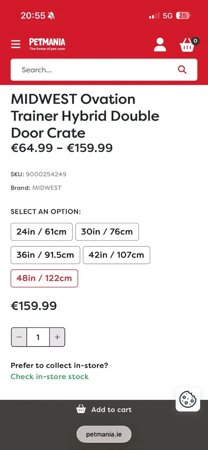Viewport: 208px width, 450px height.
Task: Select the 36in / 91.5cm size option
Action: point(45,255)
